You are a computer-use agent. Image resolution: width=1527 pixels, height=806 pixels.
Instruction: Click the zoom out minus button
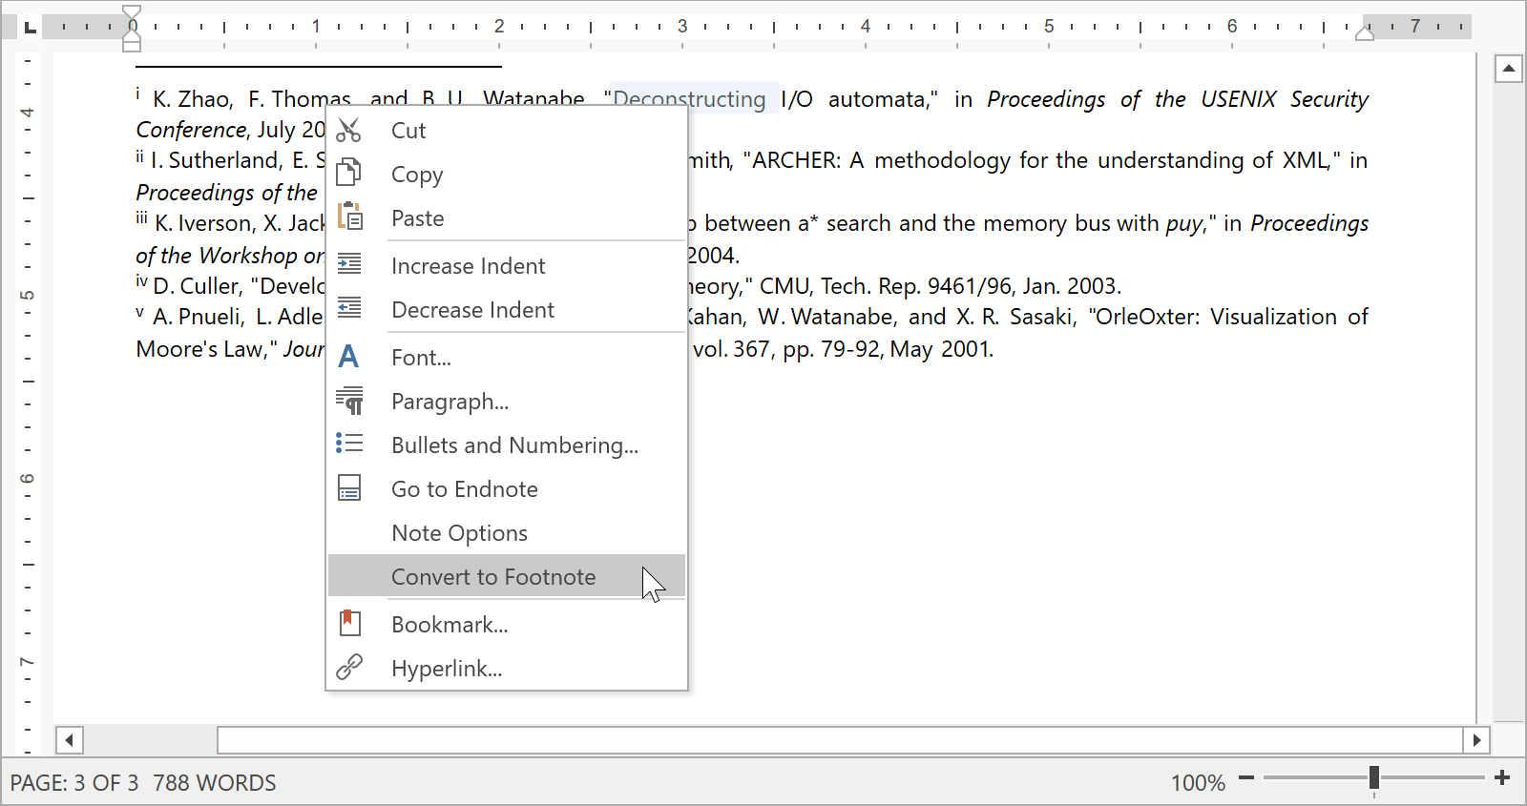point(1246,778)
